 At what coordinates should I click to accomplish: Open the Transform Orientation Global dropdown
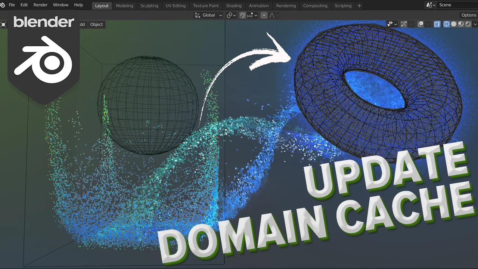coord(208,15)
